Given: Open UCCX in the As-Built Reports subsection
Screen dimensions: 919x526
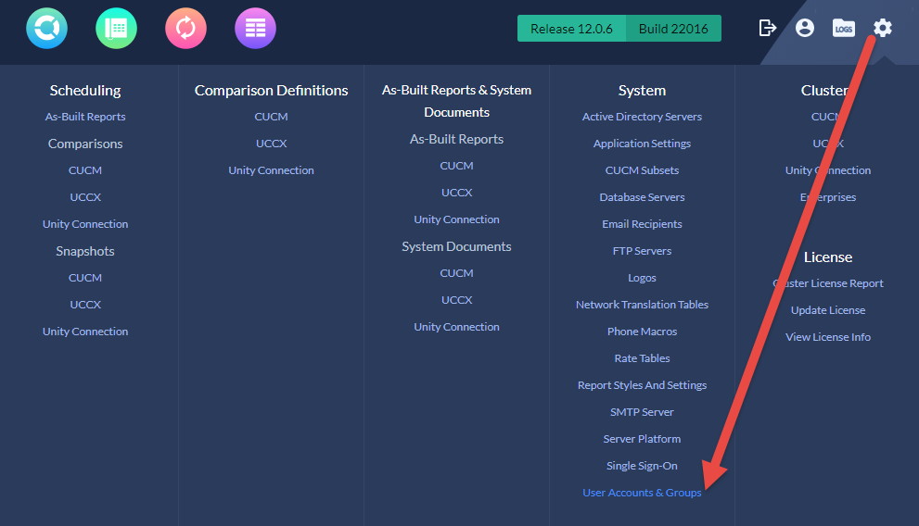Looking at the screenshot, I should [456, 193].
